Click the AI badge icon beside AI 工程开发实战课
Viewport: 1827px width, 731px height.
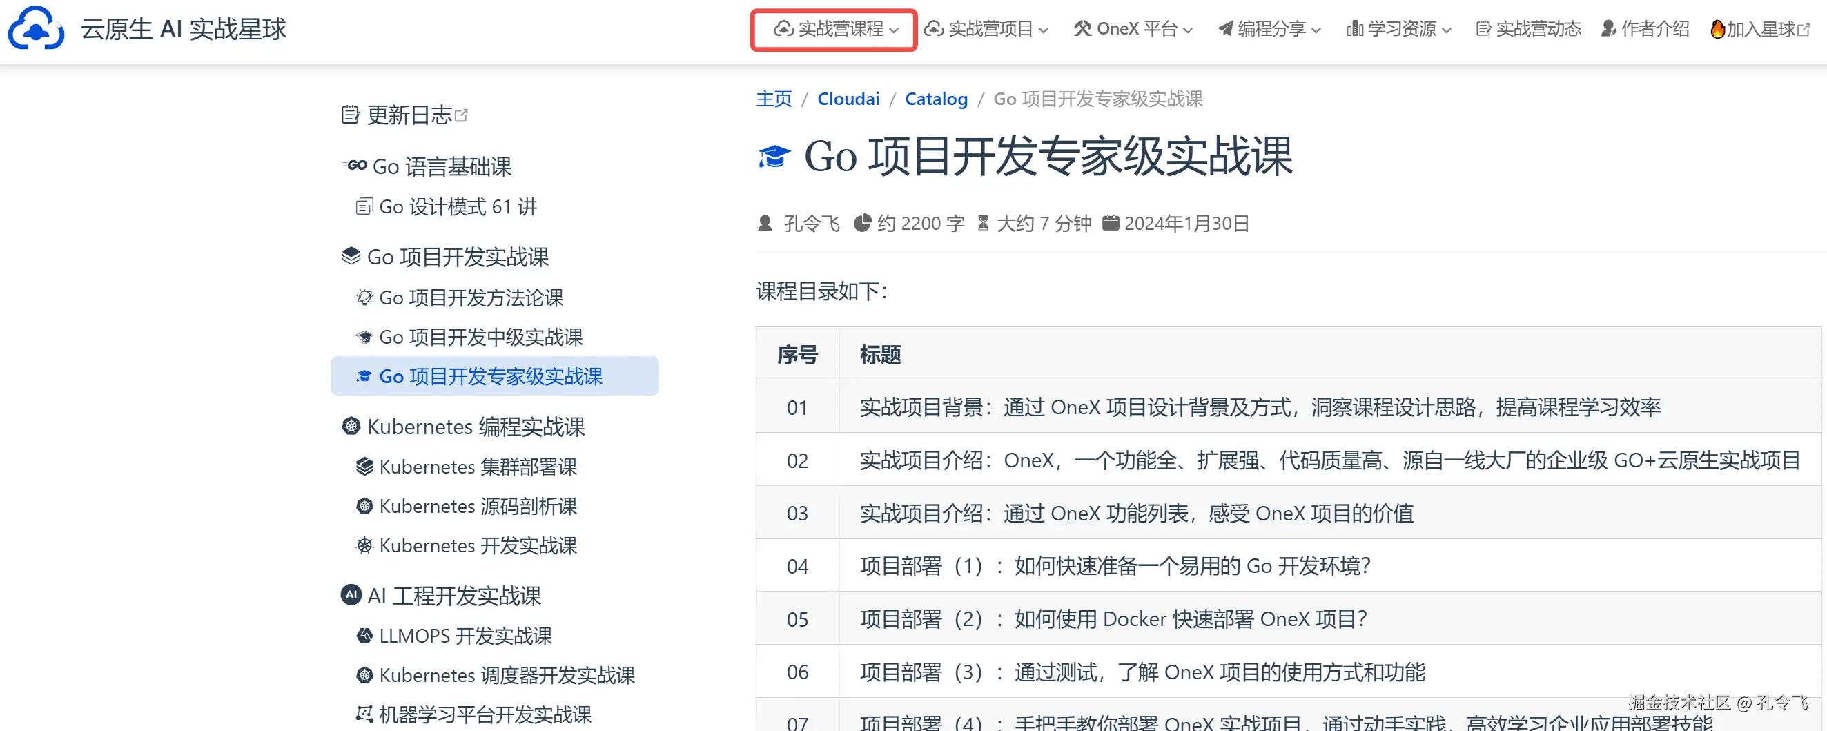click(x=351, y=595)
